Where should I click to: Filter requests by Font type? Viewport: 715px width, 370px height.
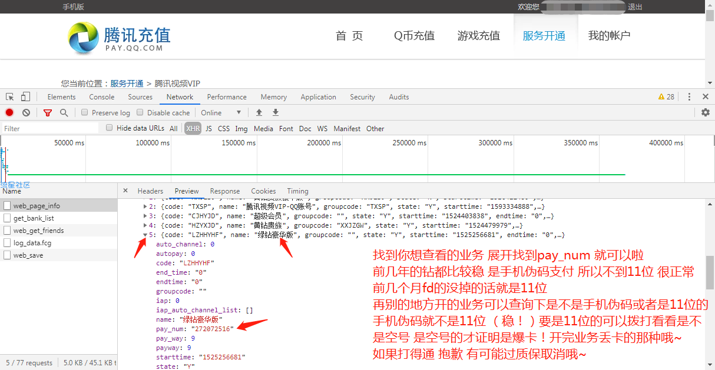click(x=286, y=128)
